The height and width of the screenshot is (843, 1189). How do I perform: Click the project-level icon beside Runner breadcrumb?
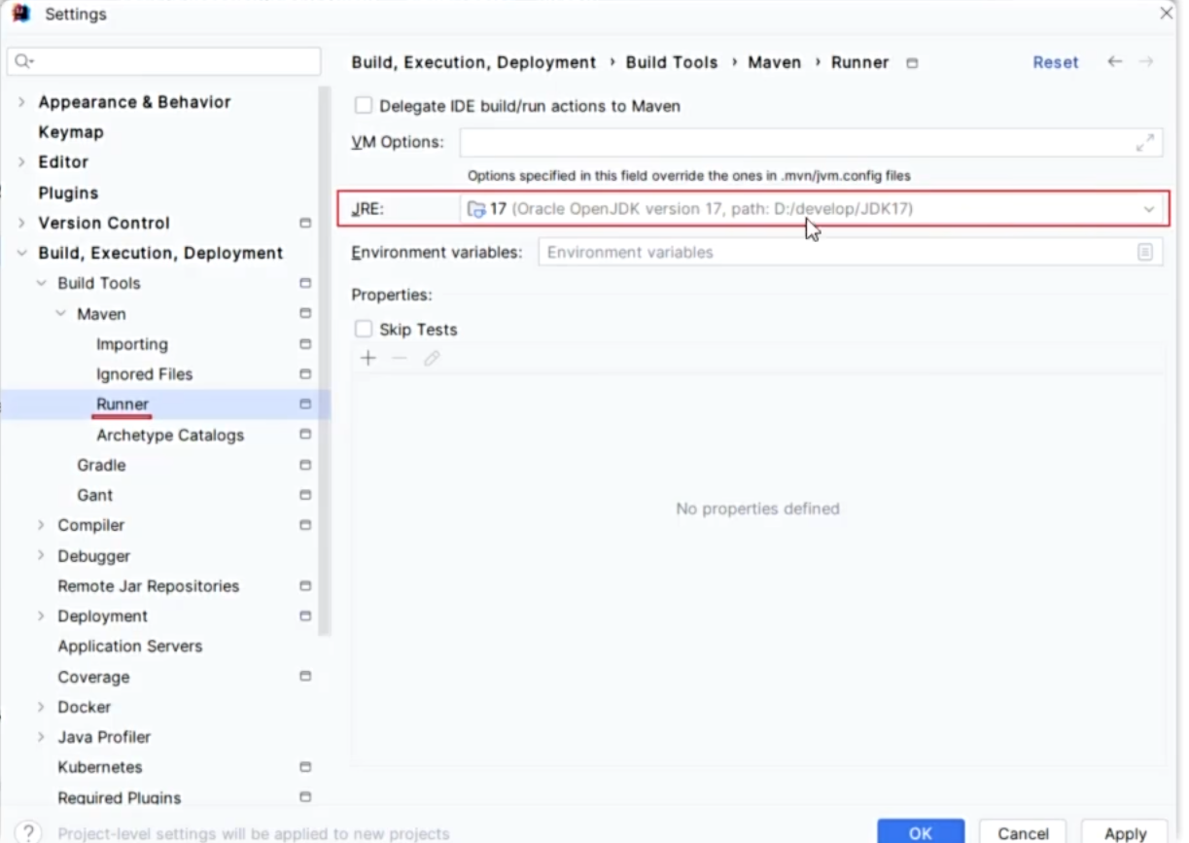[x=912, y=63]
